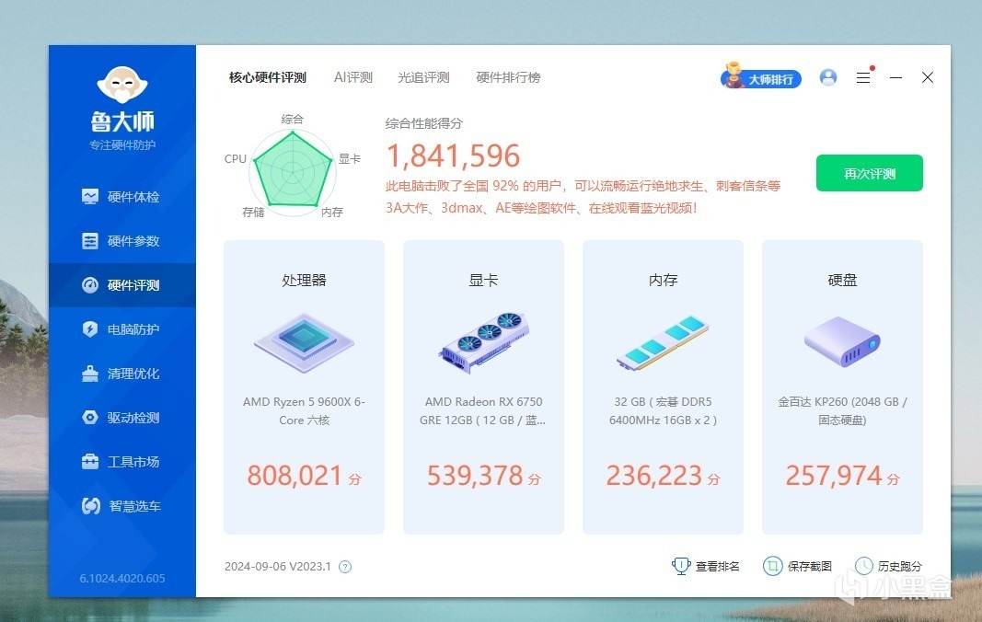
Task: Click the graphics card illustration
Action: click(x=483, y=342)
